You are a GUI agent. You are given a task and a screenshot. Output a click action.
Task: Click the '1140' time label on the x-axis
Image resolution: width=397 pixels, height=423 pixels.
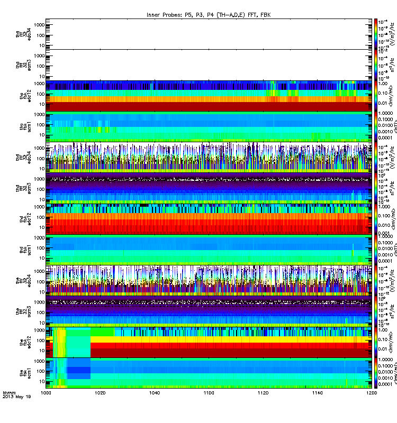(318, 393)
